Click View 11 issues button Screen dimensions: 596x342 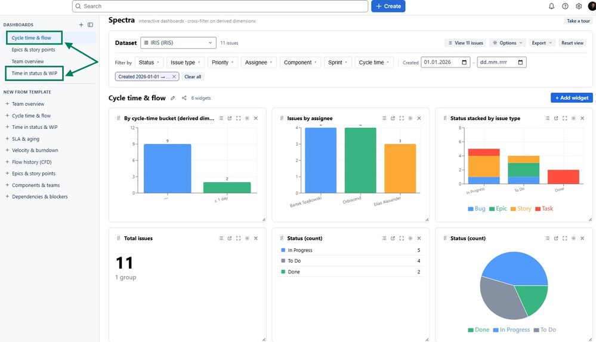coord(465,43)
